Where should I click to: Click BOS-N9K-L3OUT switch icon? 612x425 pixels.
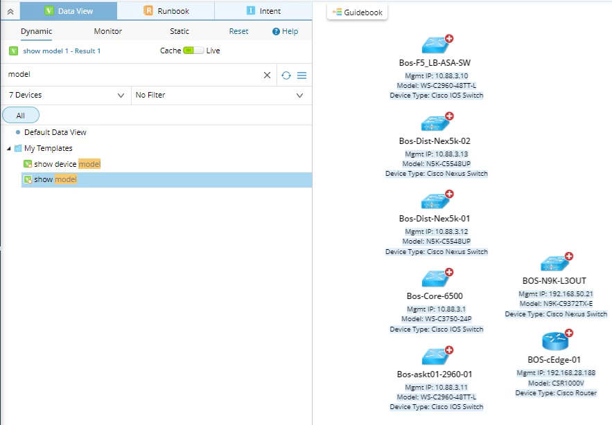pos(554,264)
